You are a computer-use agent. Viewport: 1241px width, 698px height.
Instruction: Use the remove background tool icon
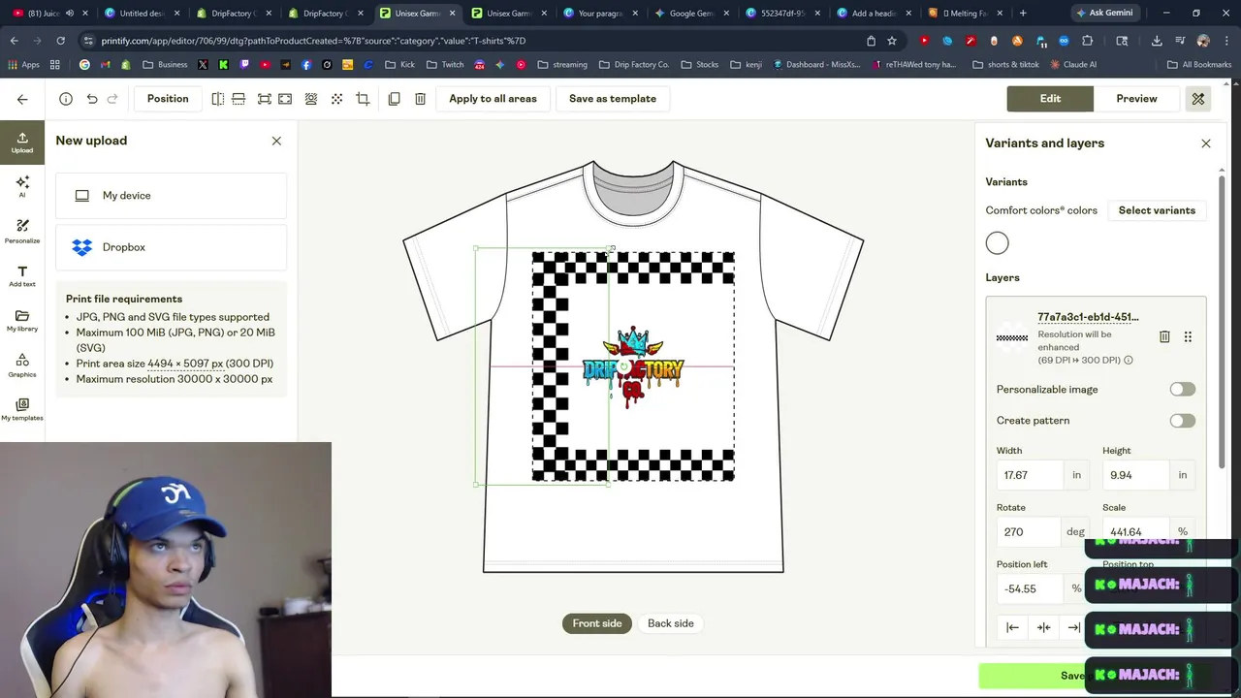(311, 99)
